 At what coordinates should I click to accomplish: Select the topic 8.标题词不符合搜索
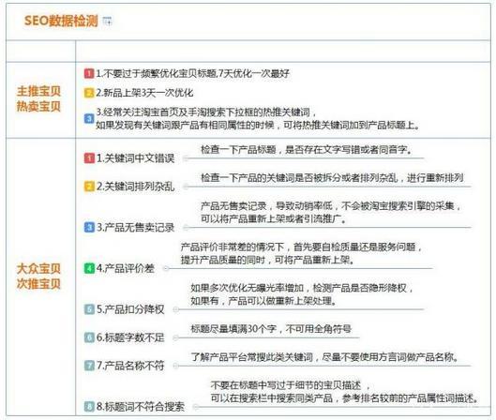click(140, 406)
